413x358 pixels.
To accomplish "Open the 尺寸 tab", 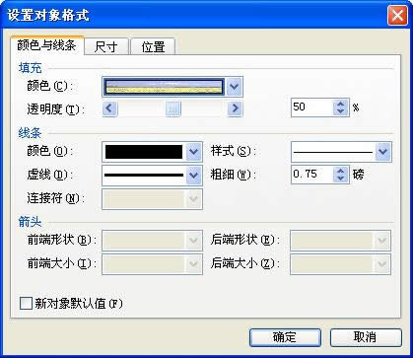I will click(x=105, y=46).
